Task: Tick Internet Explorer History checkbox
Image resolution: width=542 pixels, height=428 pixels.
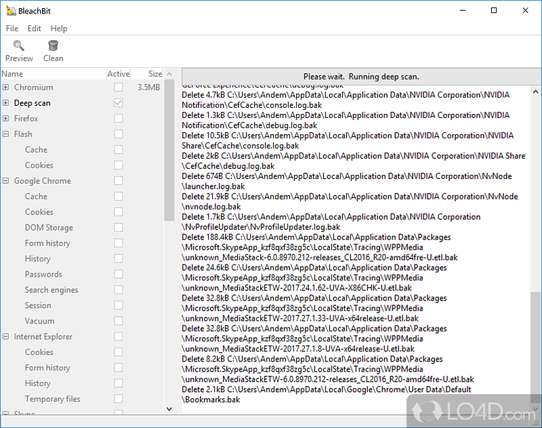Action: [119, 383]
